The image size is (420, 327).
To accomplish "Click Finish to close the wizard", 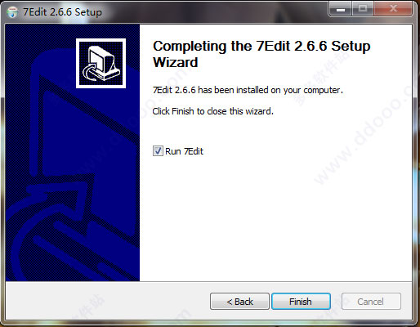I will click(x=301, y=302).
